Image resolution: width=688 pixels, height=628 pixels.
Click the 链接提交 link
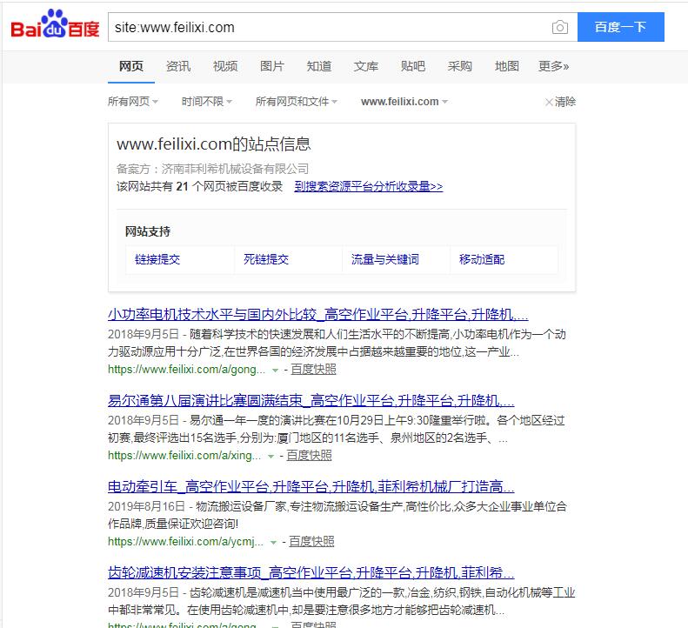(157, 259)
